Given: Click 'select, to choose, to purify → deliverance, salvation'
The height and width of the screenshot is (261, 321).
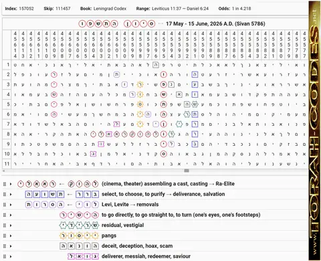Looking at the screenshot, I should tap(163, 194).
